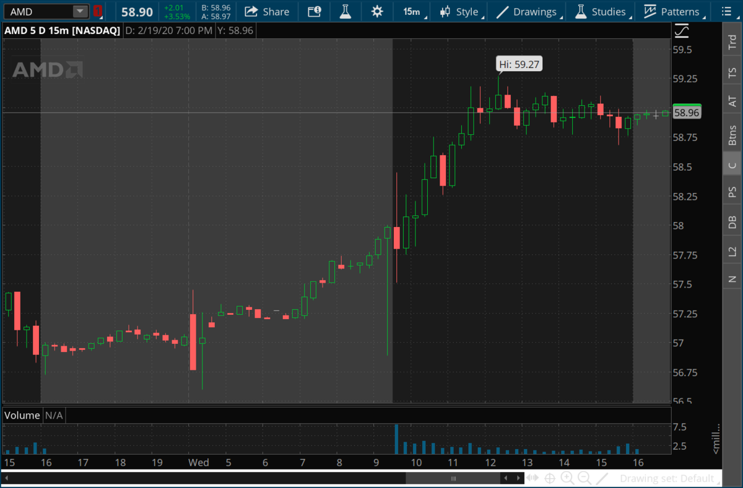743x488 pixels.
Task: Click the zoom out magnifier icon
Action: [584, 478]
